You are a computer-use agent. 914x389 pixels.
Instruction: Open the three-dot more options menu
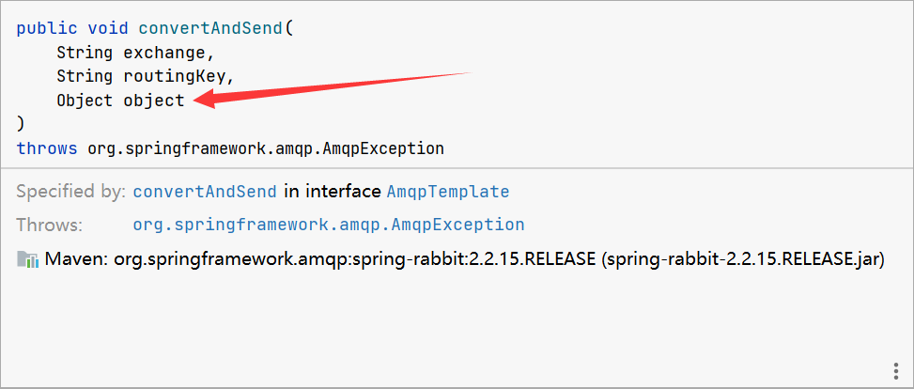[895, 368]
